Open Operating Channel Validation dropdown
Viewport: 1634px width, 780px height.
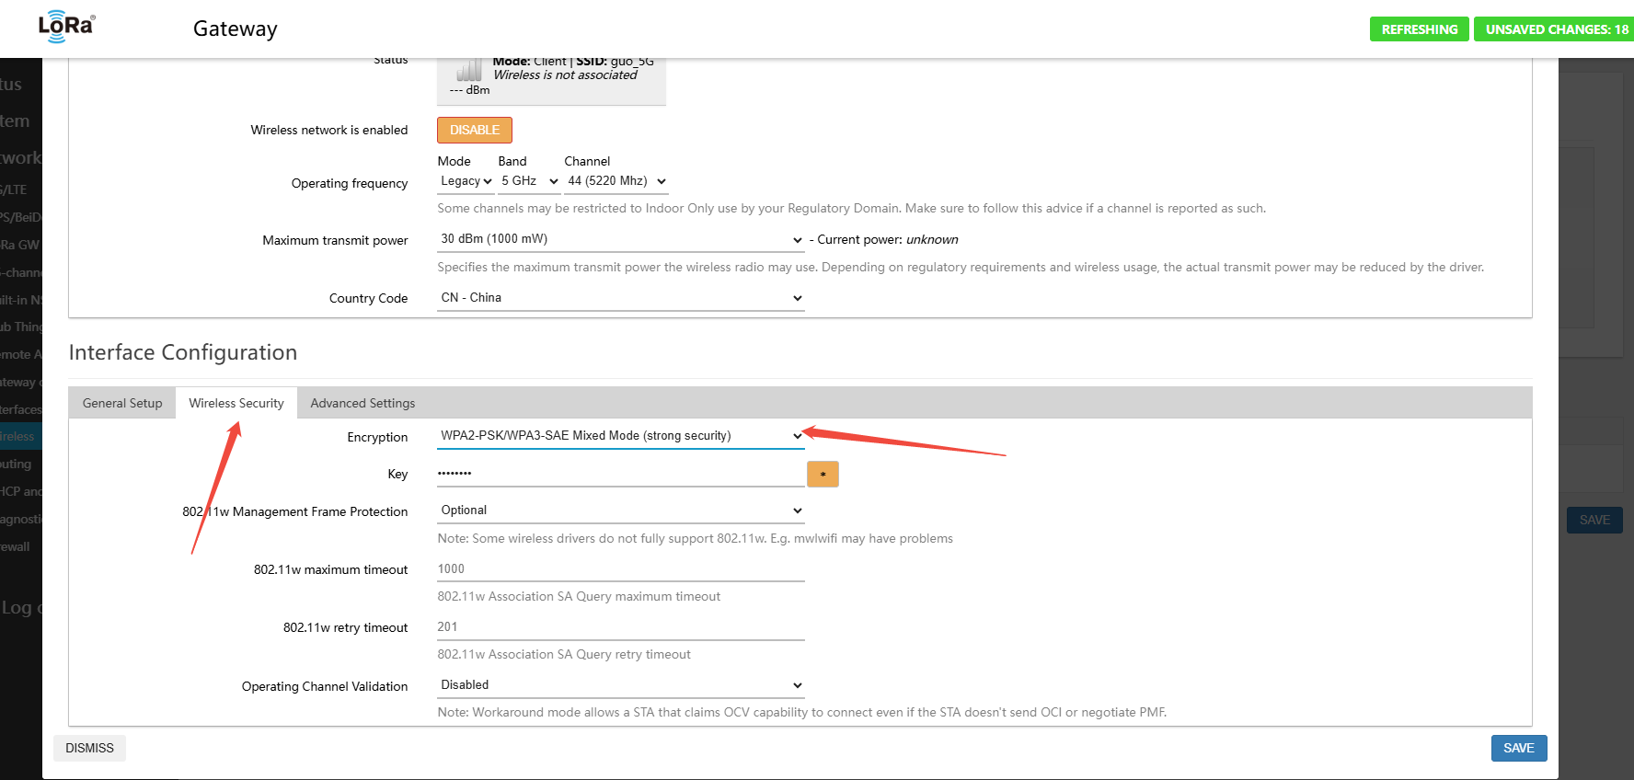[620, 685]
